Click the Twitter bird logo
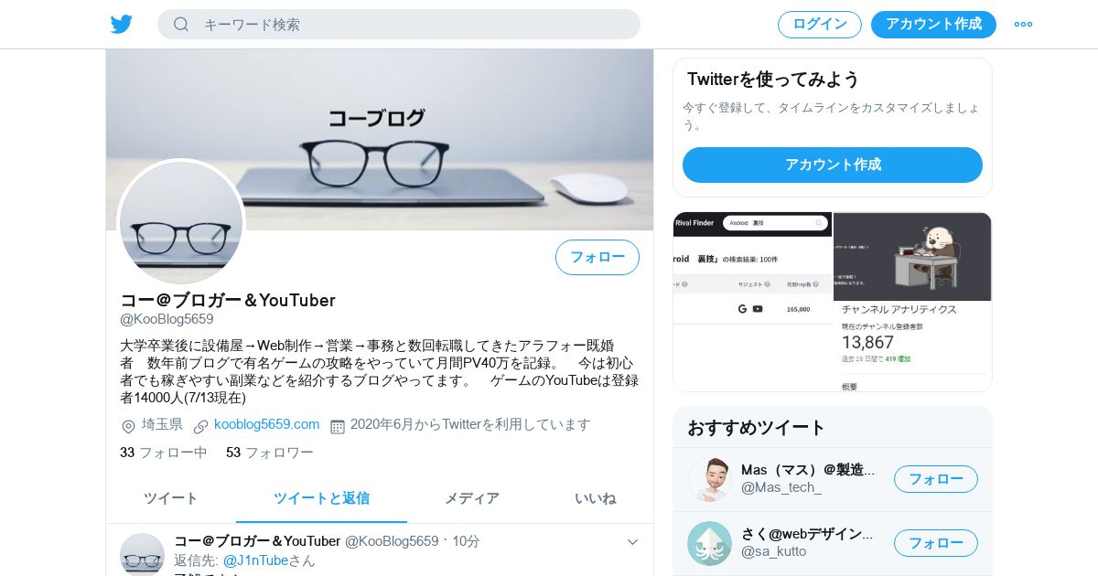This screenshot has width=1098, height=576. tap(122, 24)
